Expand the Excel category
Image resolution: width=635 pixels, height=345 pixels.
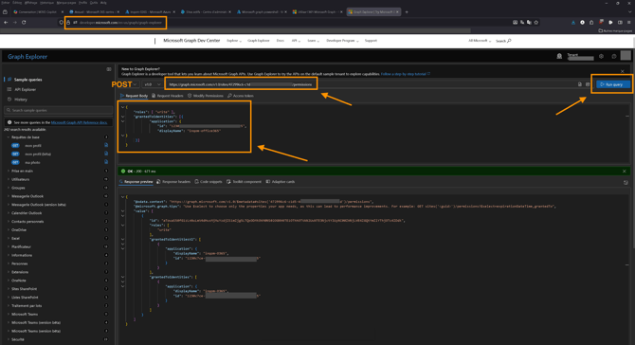click(x=15, y=239)
